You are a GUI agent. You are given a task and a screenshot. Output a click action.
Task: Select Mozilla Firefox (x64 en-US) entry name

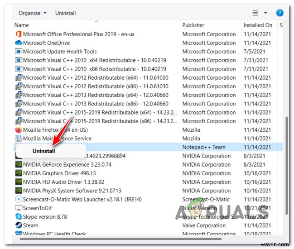[55, 129]
